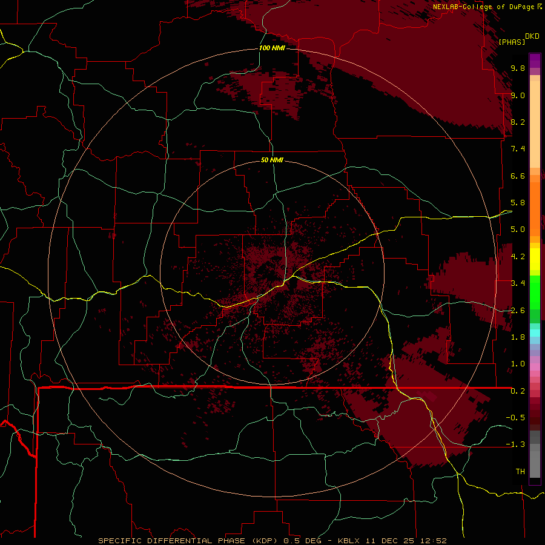Click the 6.6 value on the color scale
545x545 pixels.
point(518,176)
